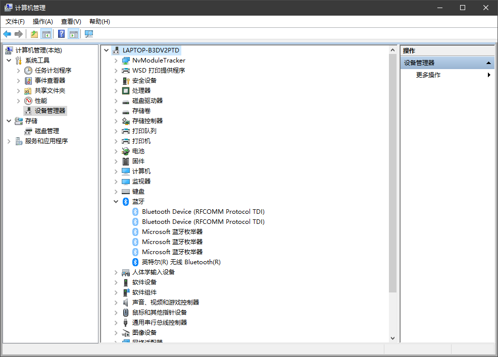The width and height of the screenshot is (498, 357).
Task: Toggle the show/hide action pane icon
Action: click(x=74, y=34)
